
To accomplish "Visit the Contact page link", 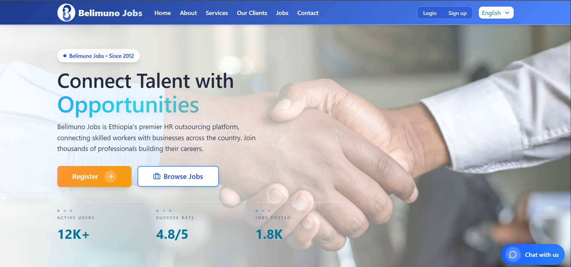I will 308,13.
